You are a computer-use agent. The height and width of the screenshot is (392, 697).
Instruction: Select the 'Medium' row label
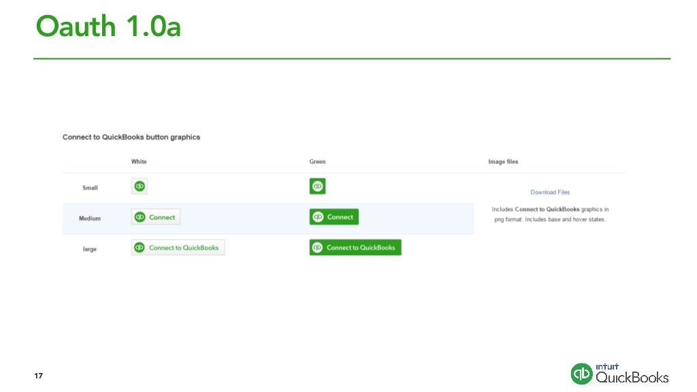coord(90,218)
